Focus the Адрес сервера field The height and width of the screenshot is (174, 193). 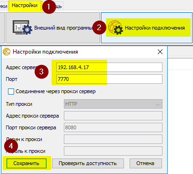(109, 67)
